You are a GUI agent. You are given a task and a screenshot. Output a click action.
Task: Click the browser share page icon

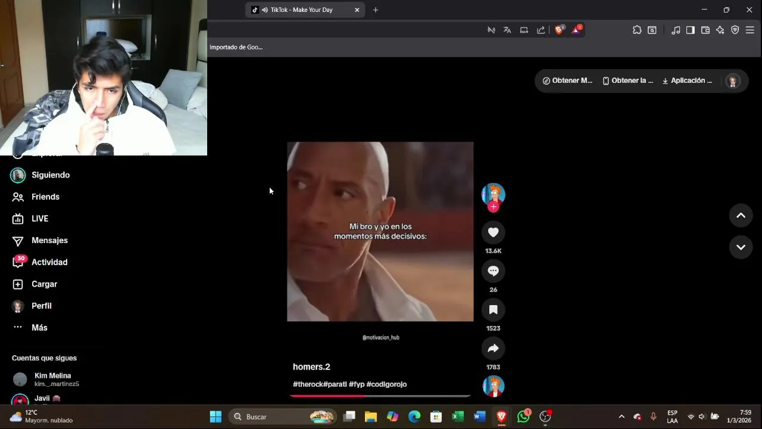541,30
